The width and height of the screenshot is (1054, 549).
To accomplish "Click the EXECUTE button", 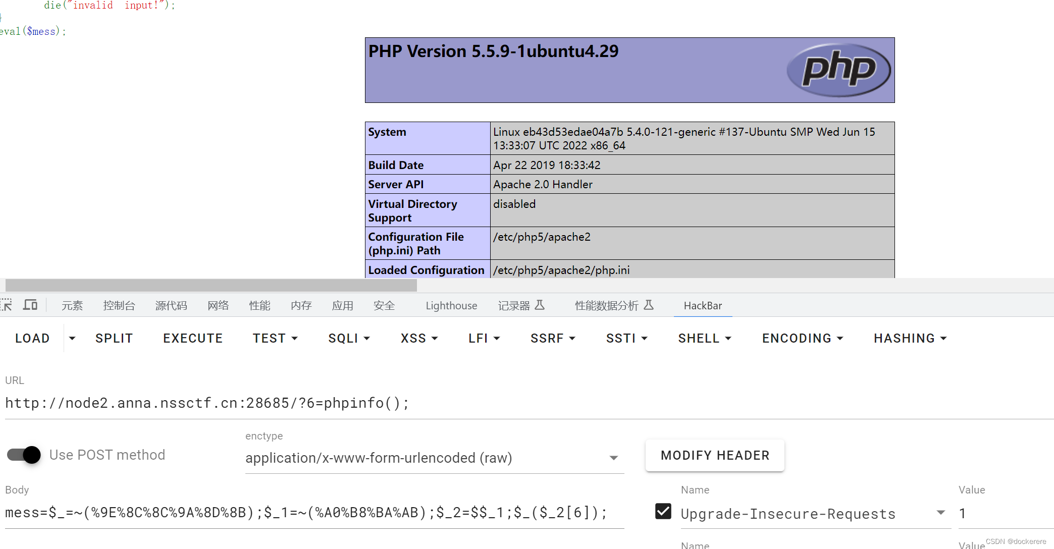I will [193, 338].
